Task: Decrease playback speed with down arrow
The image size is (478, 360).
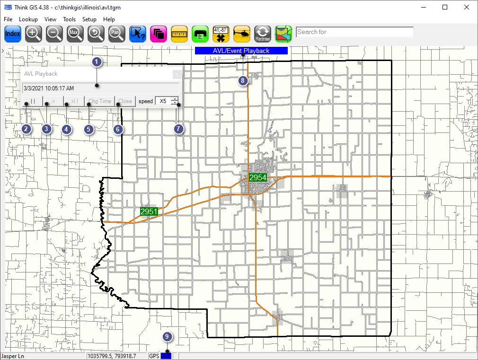Action: coord(174,103)
